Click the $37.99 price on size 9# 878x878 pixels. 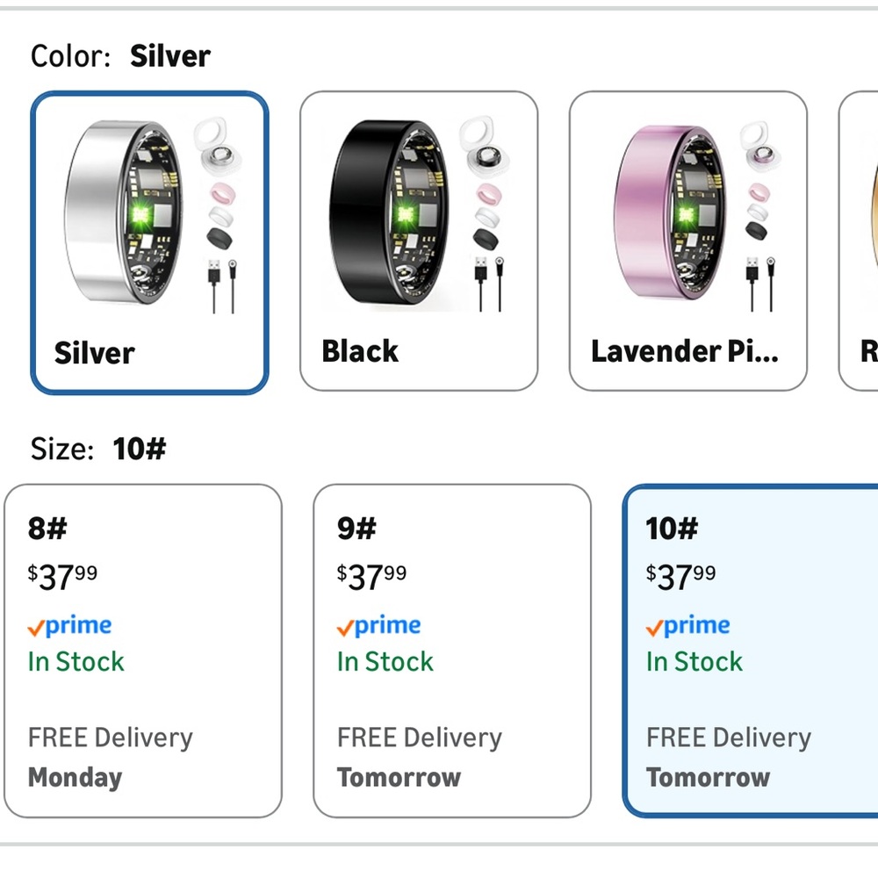[x=372, y=577]
